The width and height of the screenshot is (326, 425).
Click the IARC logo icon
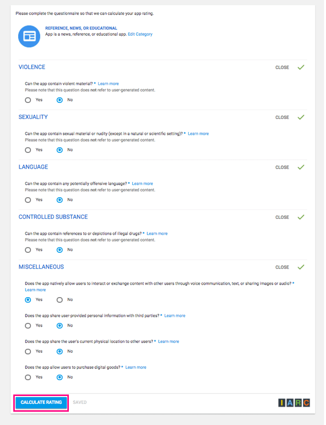(294, 403)
